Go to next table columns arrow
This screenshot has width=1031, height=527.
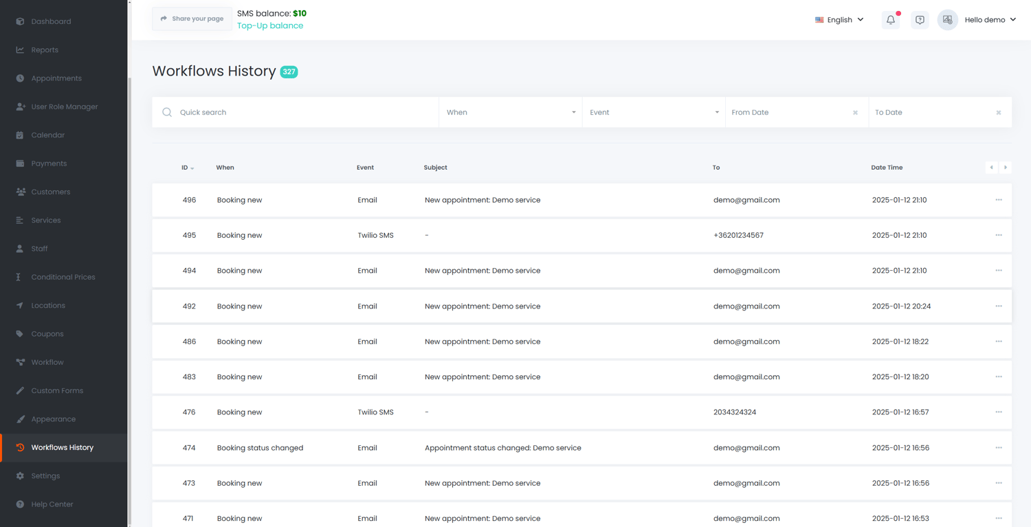[x=1005, y=168]
